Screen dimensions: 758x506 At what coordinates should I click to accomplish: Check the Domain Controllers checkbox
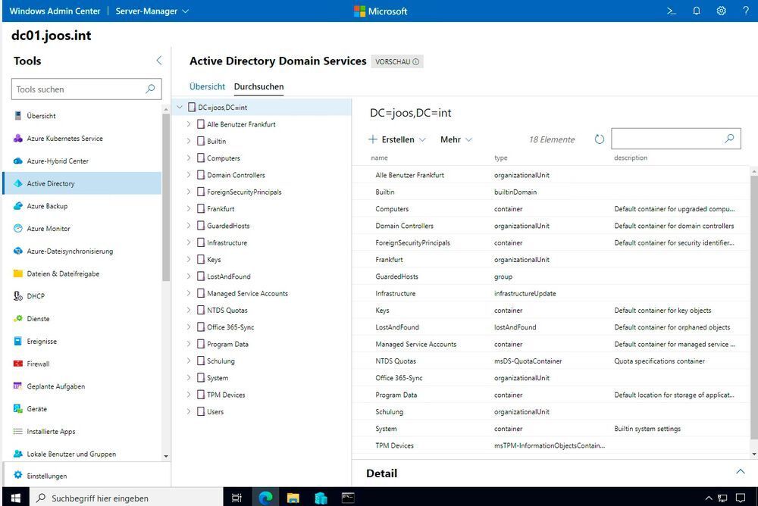click(x=201, y=175)
